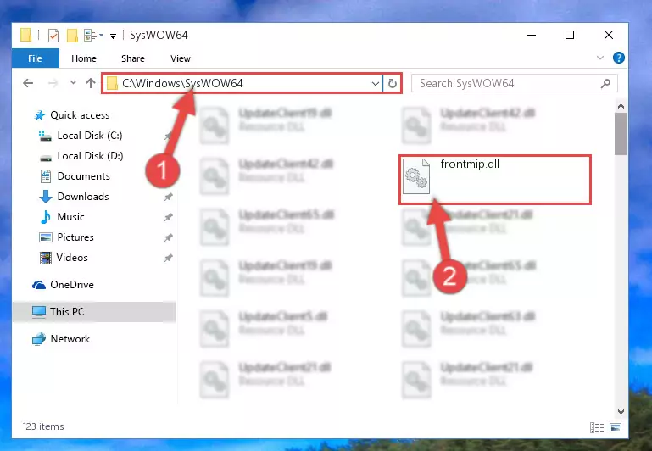Screen dimensions: 652x451
Task: Click scrollbar up arrow in file list
Action: [621, 106]
